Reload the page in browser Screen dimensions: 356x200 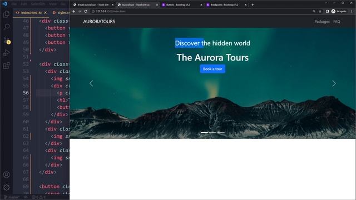click(86, 11)
